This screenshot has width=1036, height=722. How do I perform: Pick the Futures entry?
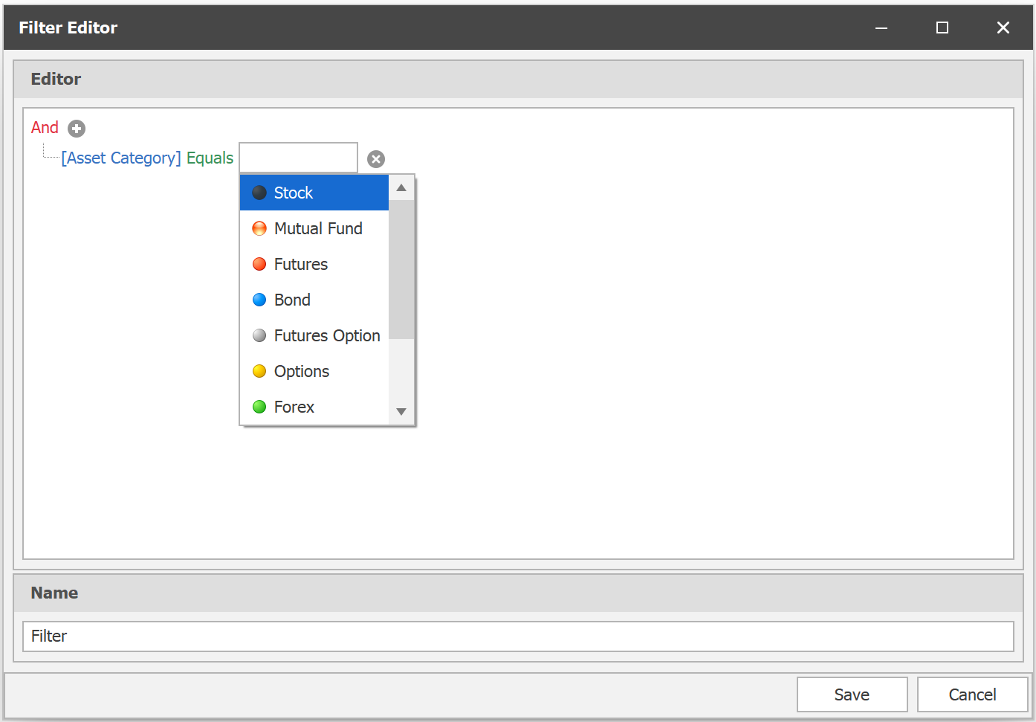pyautogui.click(x=314, y=264)
